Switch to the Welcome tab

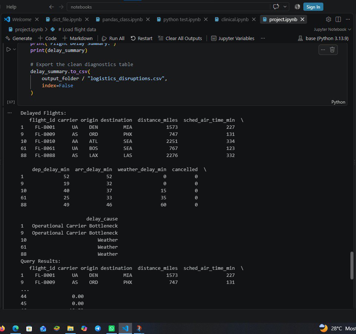pos(22,20)
